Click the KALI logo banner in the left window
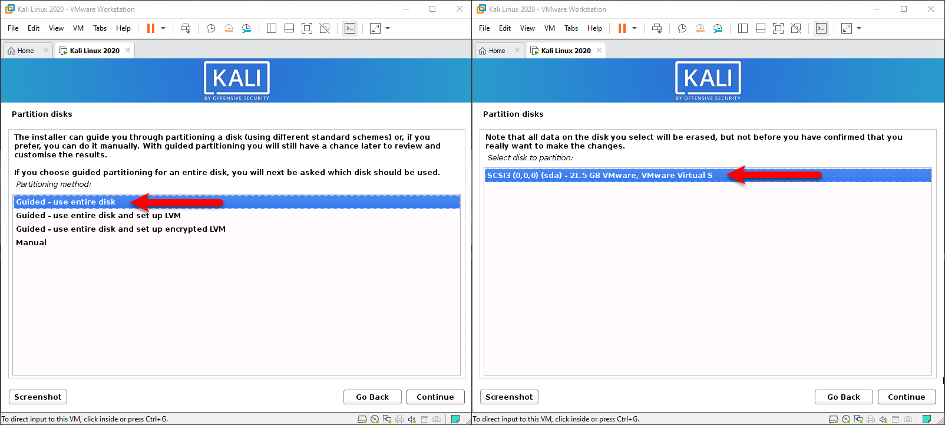This screenshot has height=425, width=945. coord(237,81)
